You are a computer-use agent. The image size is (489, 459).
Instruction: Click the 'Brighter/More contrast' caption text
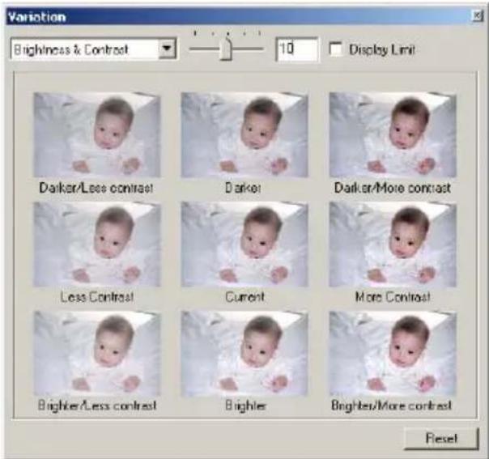(x=391, y=406)
